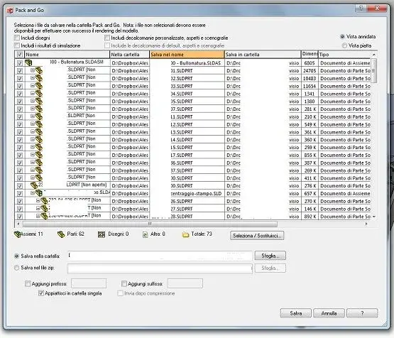Click the part icon in the 07.SLDPRT row
This screenshot has height=338, width=394.
(39, 109)
